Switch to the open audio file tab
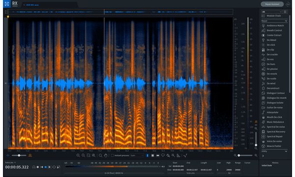295x177 pixels. [31, 5]
